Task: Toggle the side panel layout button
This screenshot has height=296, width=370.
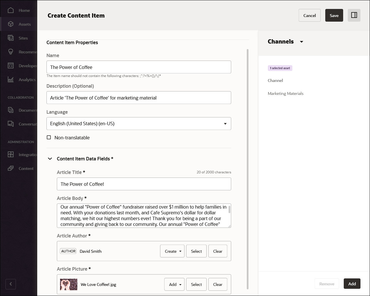Action: pos(354,15)
